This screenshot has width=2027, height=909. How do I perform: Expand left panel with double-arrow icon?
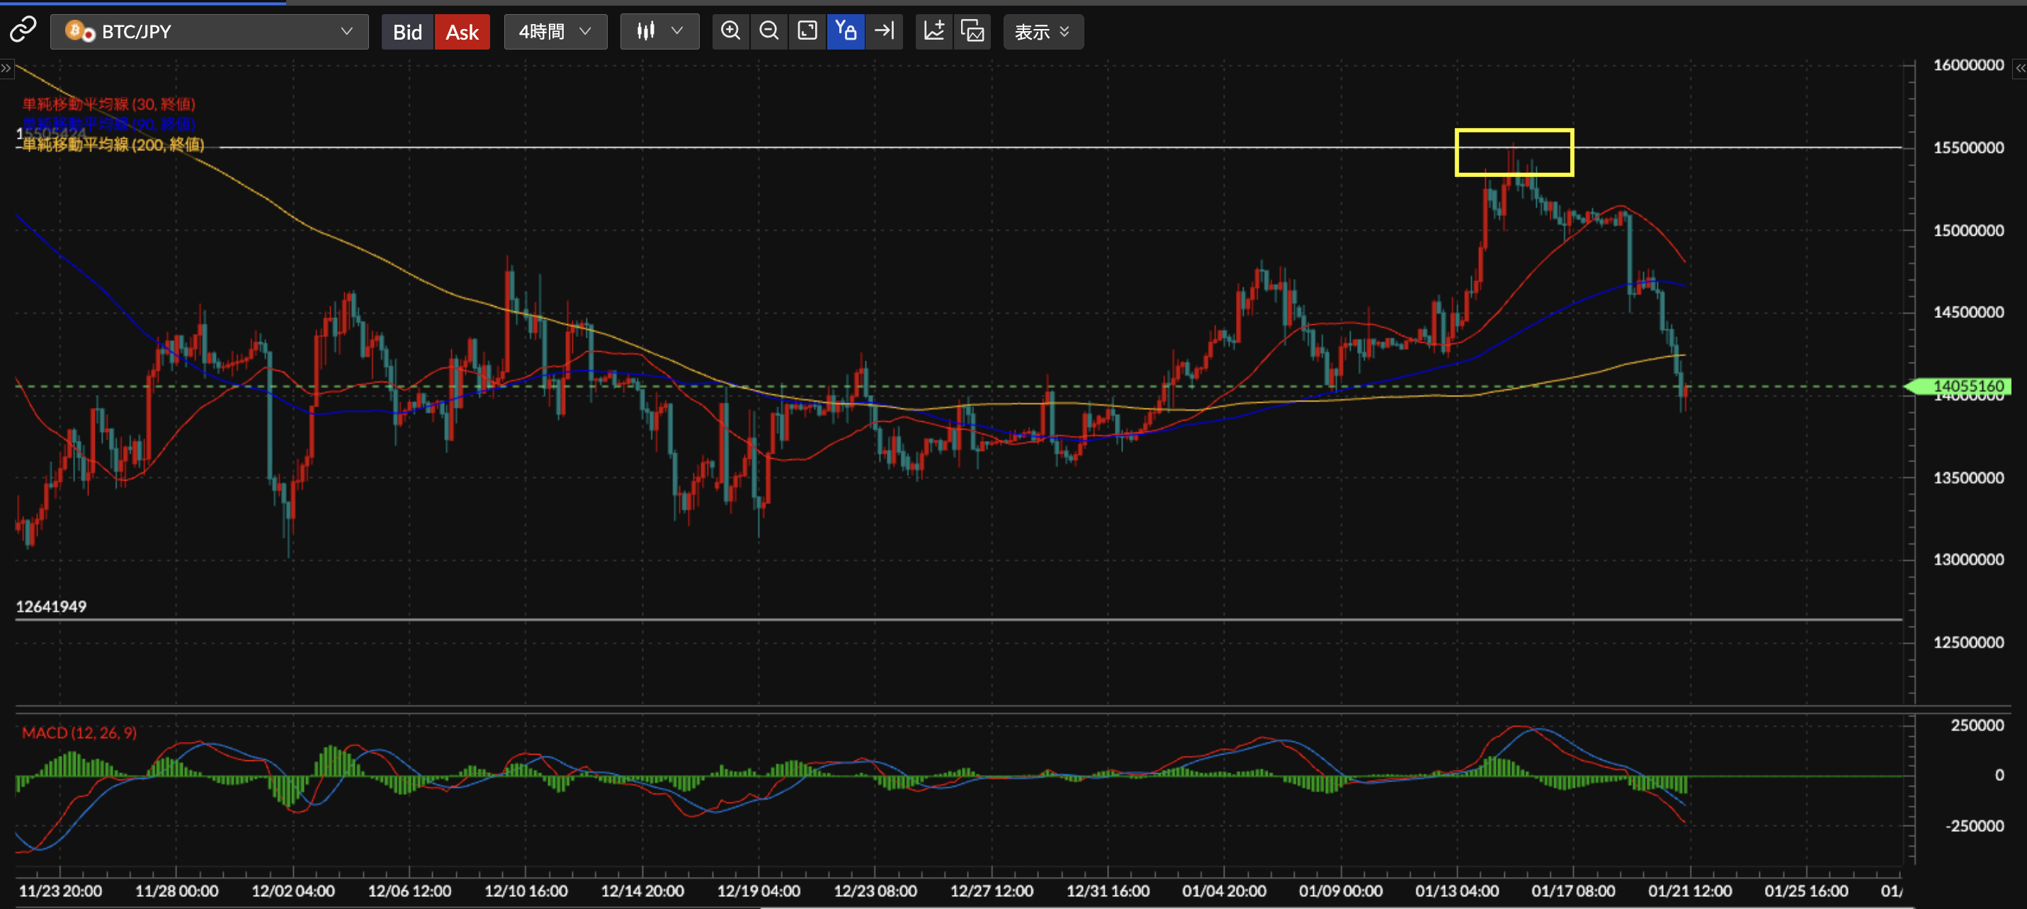point(6,69)
